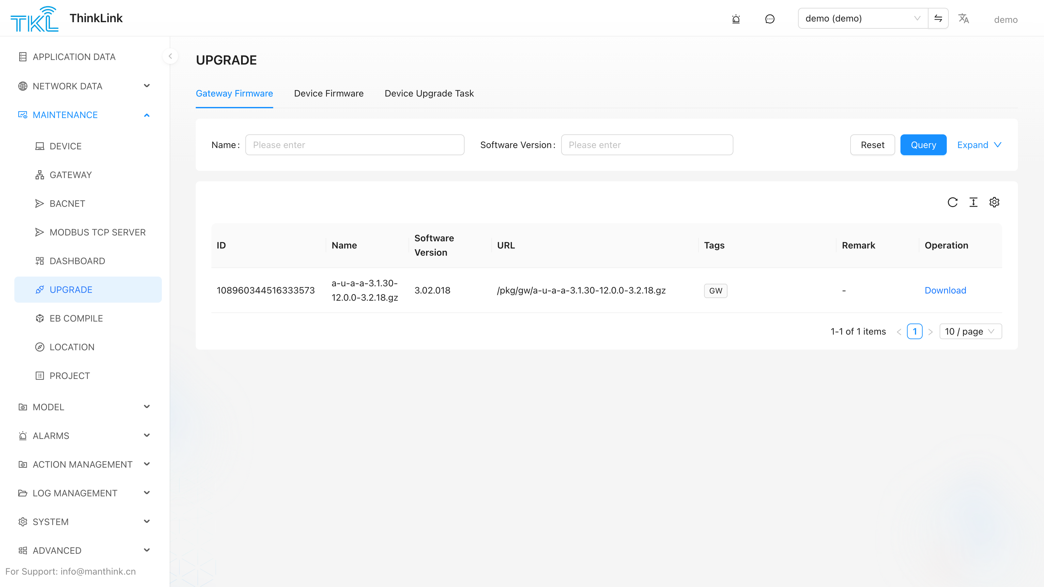
Task: Expand the Network Data menu chevron
Action: [x=147, y=86]
